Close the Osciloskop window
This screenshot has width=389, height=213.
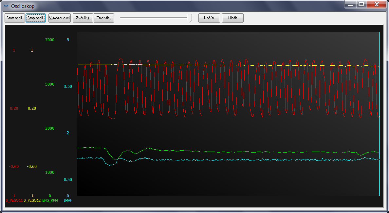coord(376,5)
